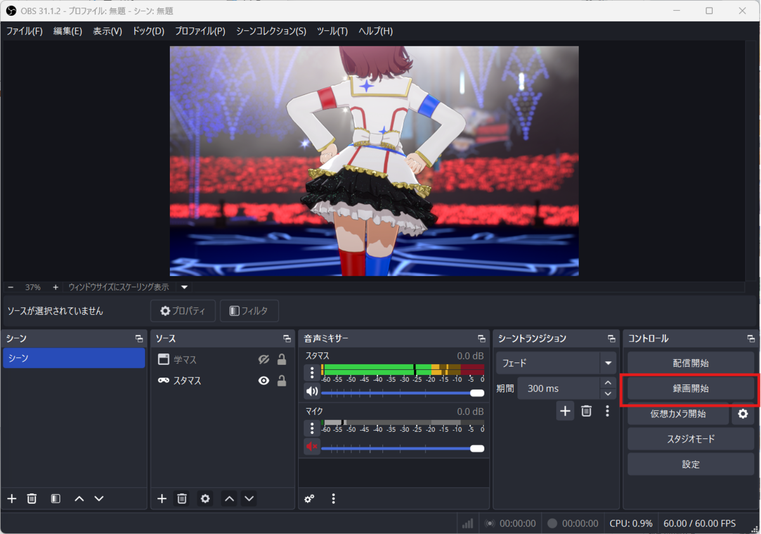Open 設定 settings button
This screenshot has width=761, height=534.
pyautogui.click(x=691, y=464)
